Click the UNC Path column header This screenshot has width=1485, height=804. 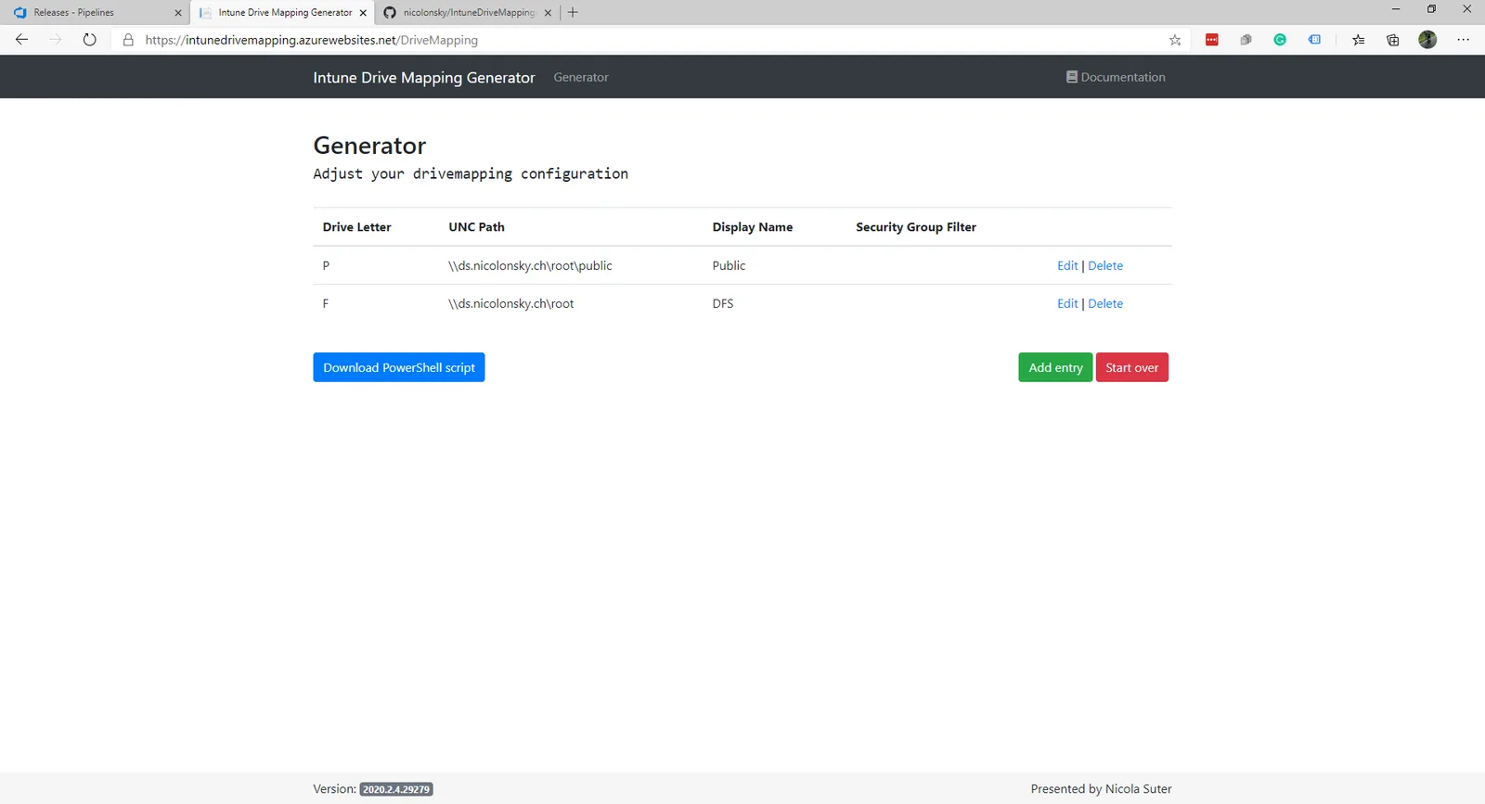(x=476, y=227)
